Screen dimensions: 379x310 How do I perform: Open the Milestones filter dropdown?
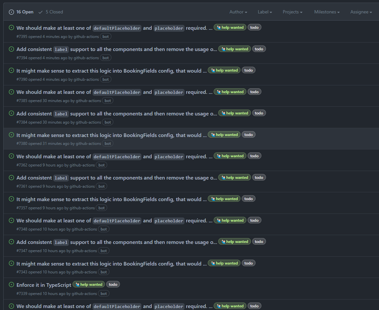pyautogui.click(x=326, y=12)
